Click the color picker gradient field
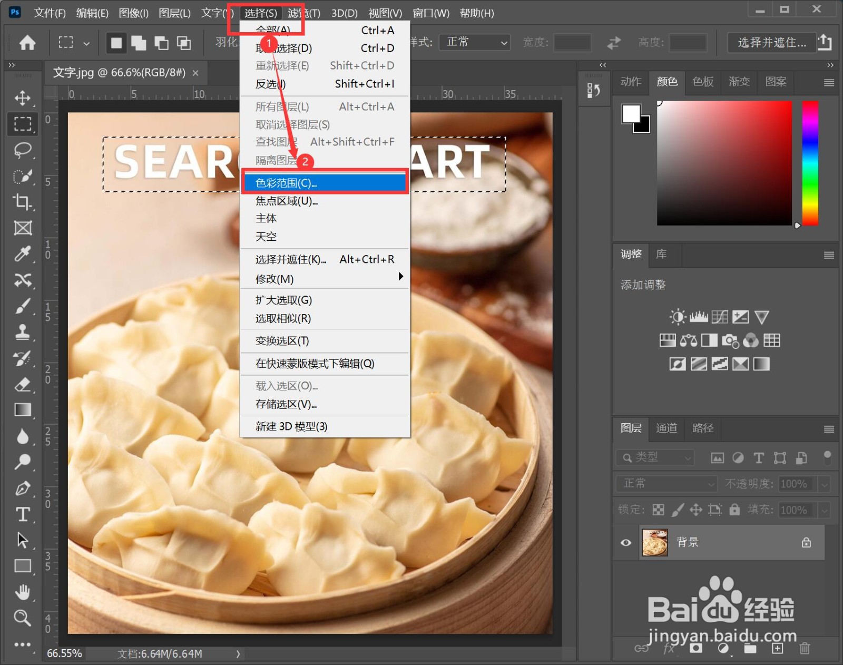The image size is (843, 665). [x=724, y=163]
